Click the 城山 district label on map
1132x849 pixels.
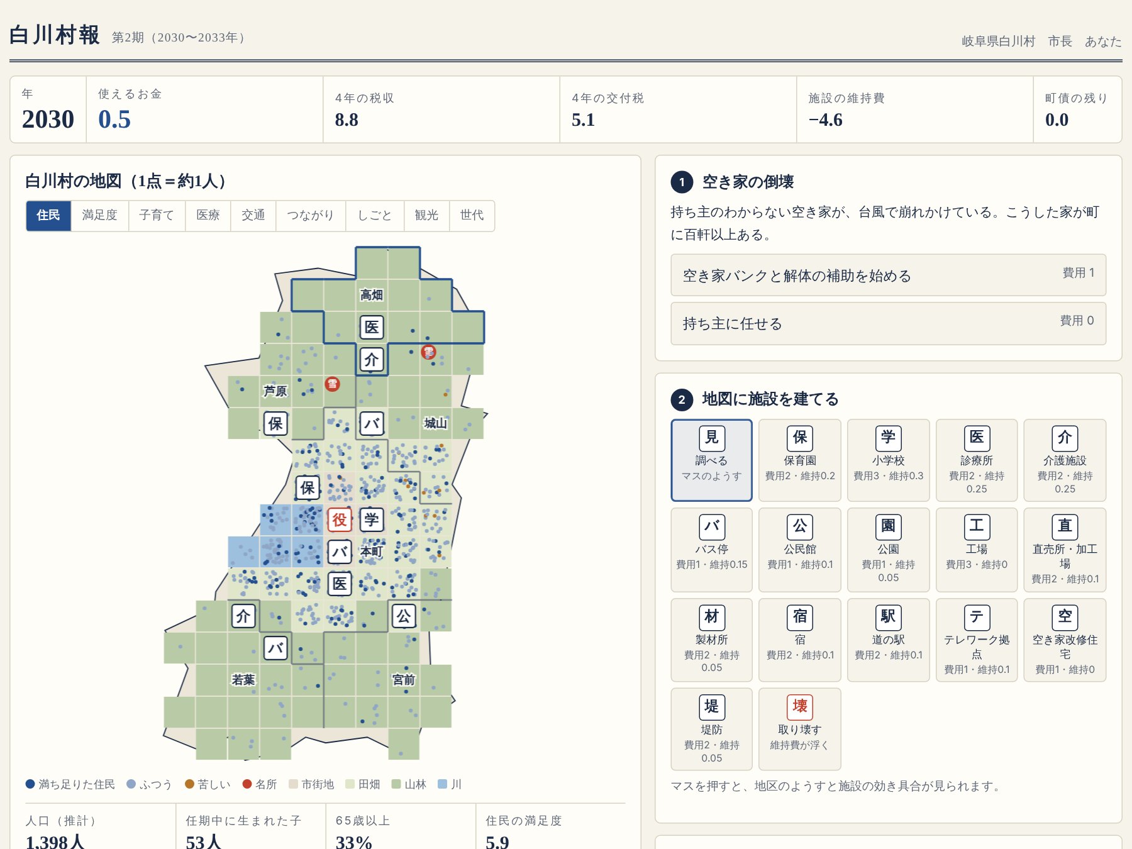point(435,423)
